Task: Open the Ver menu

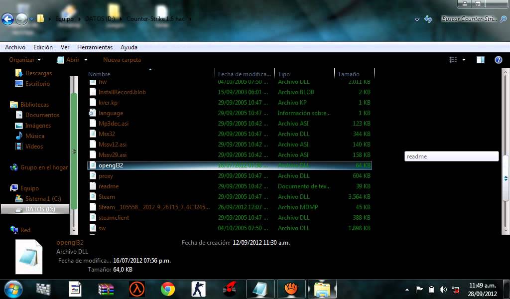Action: (65, 47)
